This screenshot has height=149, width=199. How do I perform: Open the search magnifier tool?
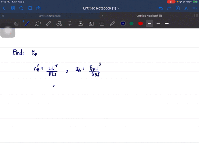pos(21,8)
